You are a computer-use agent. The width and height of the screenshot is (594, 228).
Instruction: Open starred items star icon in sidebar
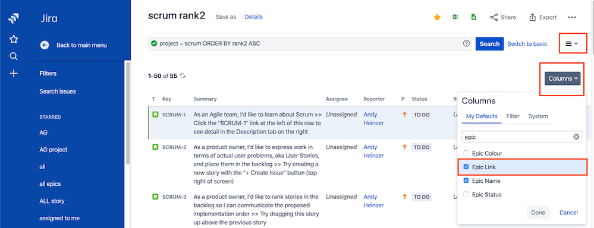[x=14, y=39]
